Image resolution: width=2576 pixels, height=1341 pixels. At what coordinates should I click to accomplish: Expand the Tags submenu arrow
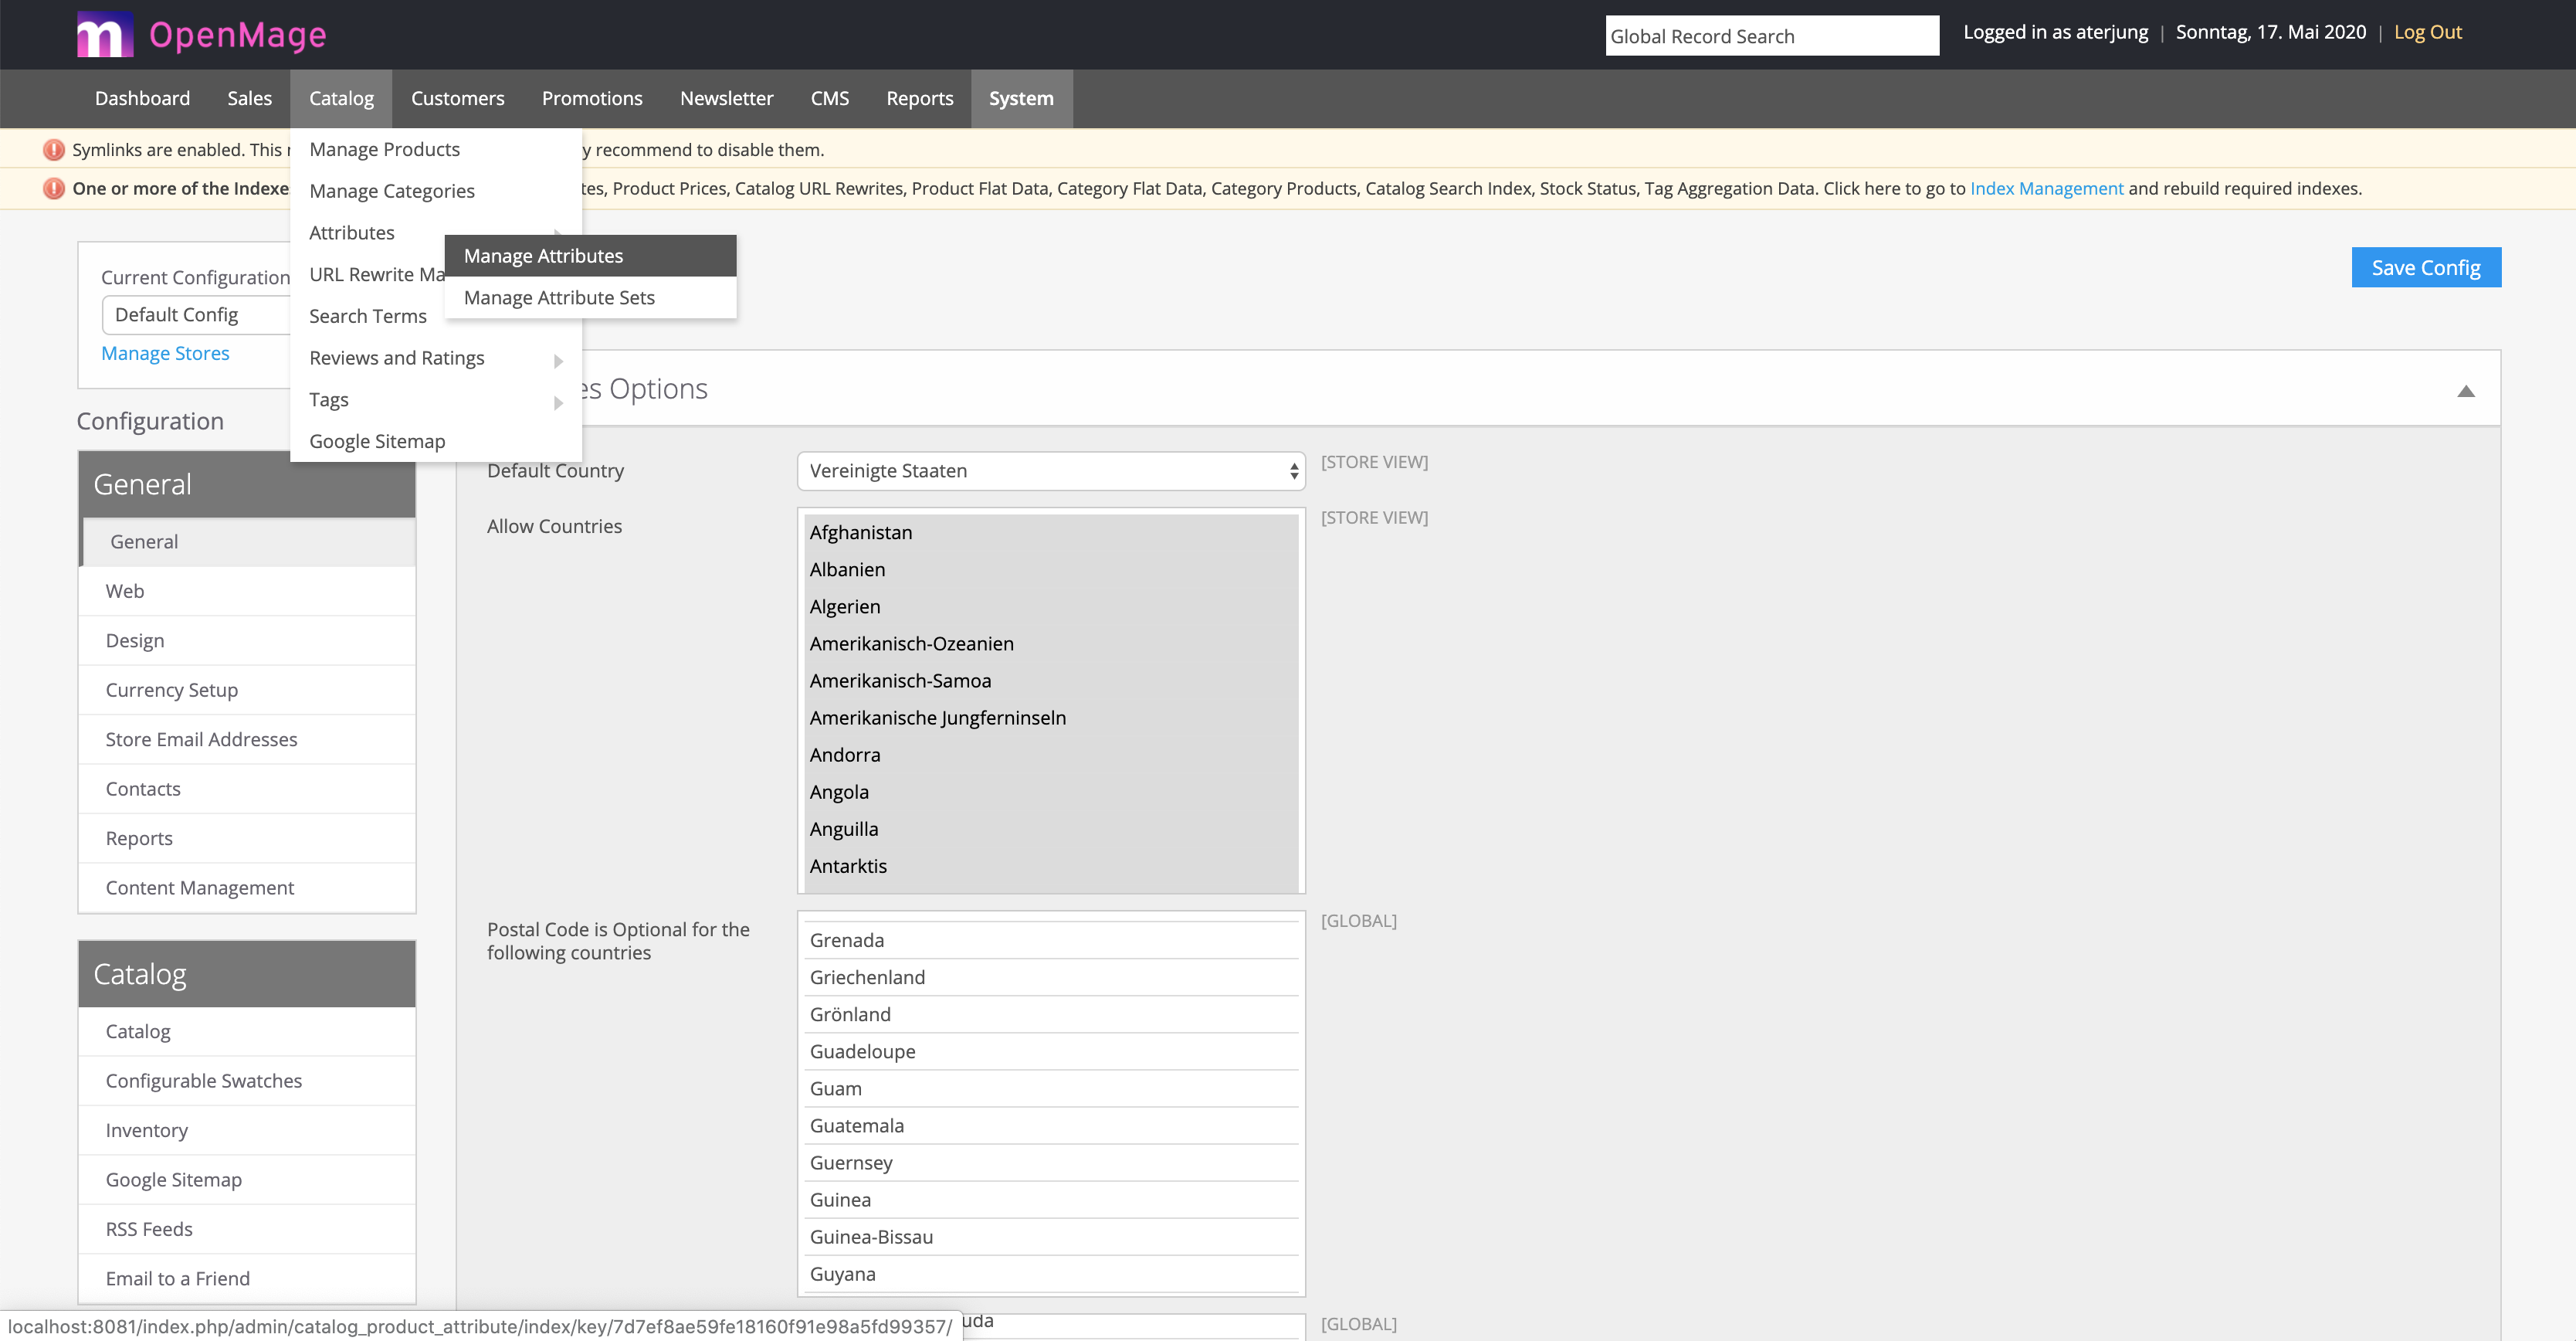point(558,402)
